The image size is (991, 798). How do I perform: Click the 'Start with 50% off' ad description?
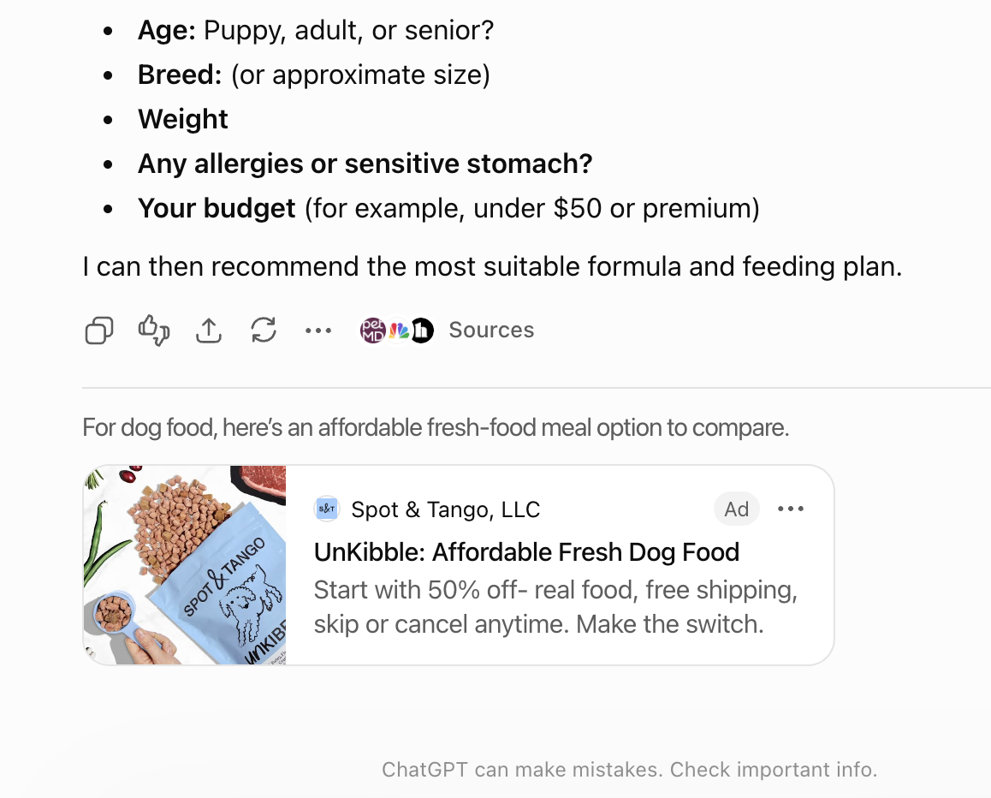pos(555,607)
